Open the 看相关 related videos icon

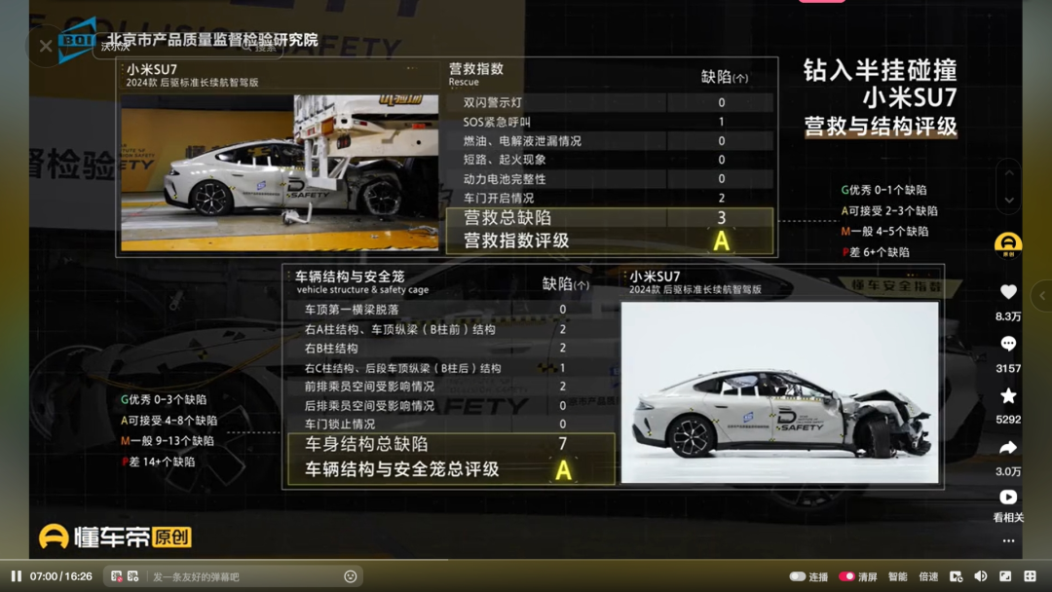1008,498
